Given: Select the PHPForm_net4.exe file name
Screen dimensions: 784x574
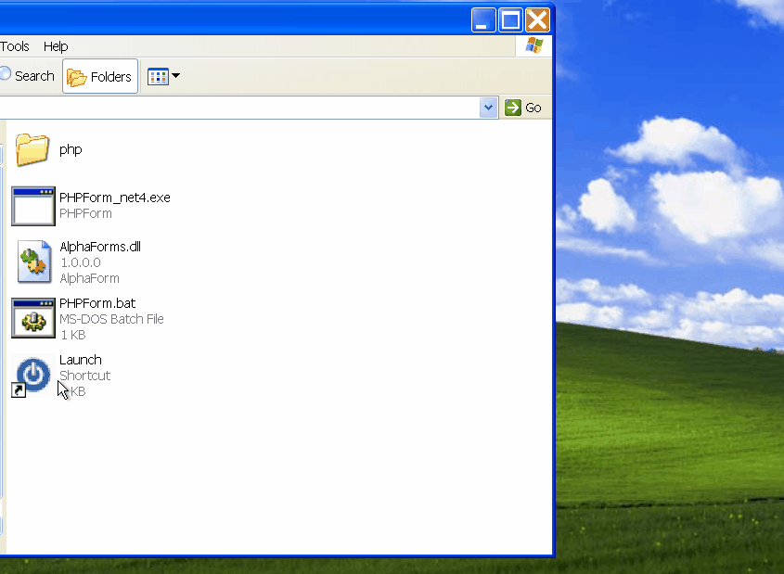Looking at the screenshot, I should pos(114,198).
